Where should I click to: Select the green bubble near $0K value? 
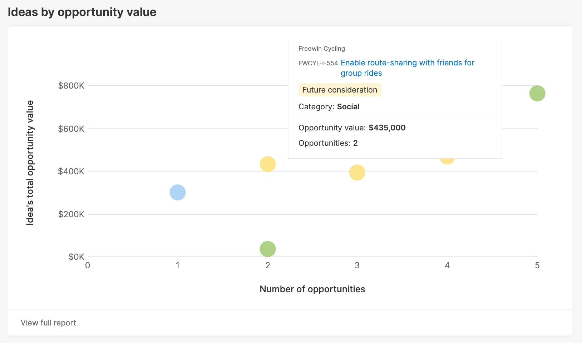pos(267,249)
